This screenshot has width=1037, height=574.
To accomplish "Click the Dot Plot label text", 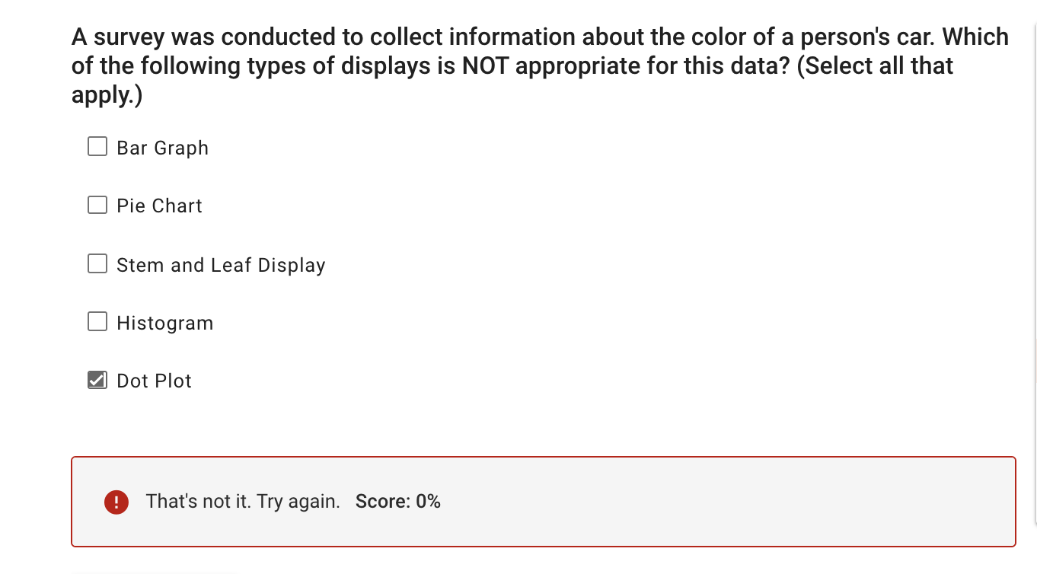I will point(153,381).
